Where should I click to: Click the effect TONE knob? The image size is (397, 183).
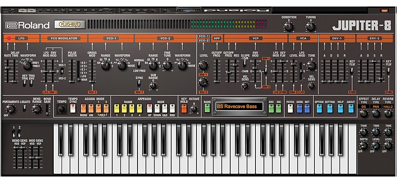click(364, 132)
